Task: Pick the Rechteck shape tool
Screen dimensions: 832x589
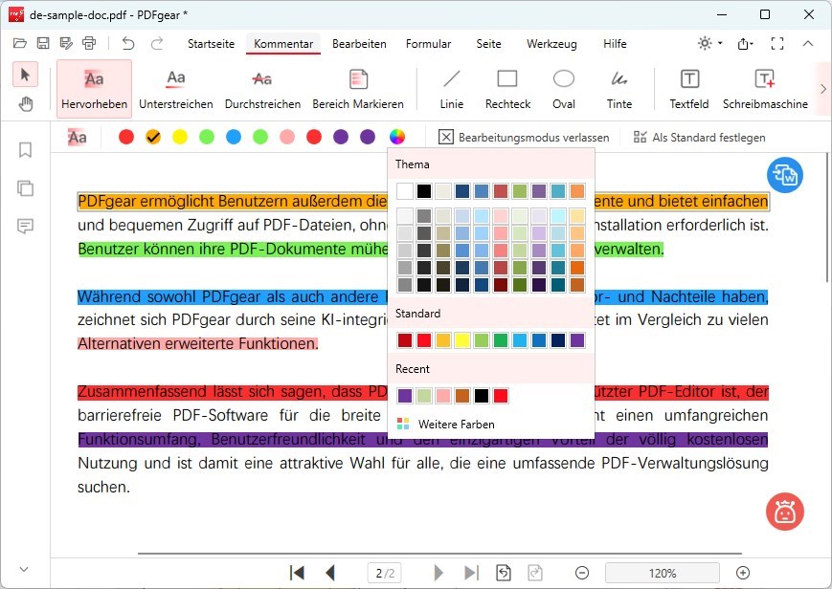Action: 507,87
